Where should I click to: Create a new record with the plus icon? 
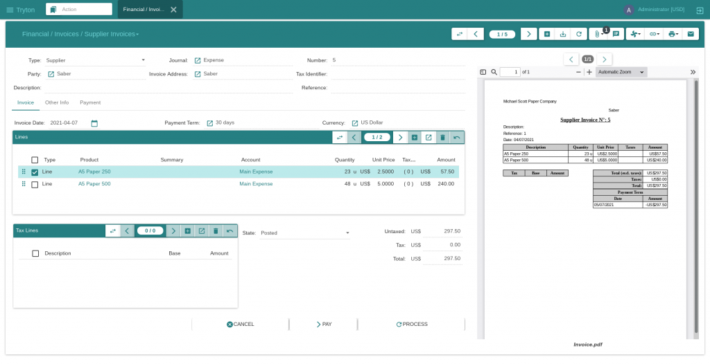546,34
